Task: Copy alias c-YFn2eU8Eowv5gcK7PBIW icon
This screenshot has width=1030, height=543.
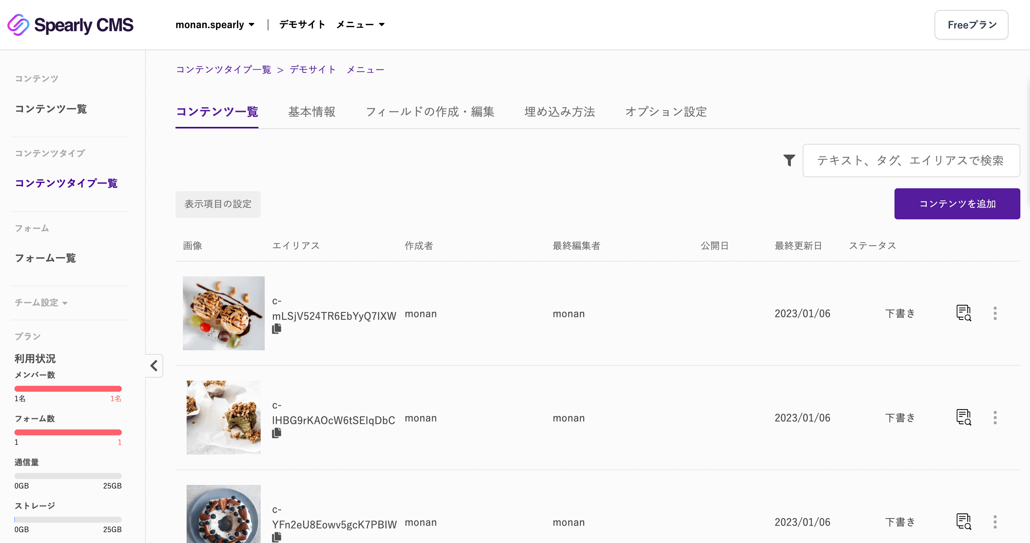Action: point(277,537)
